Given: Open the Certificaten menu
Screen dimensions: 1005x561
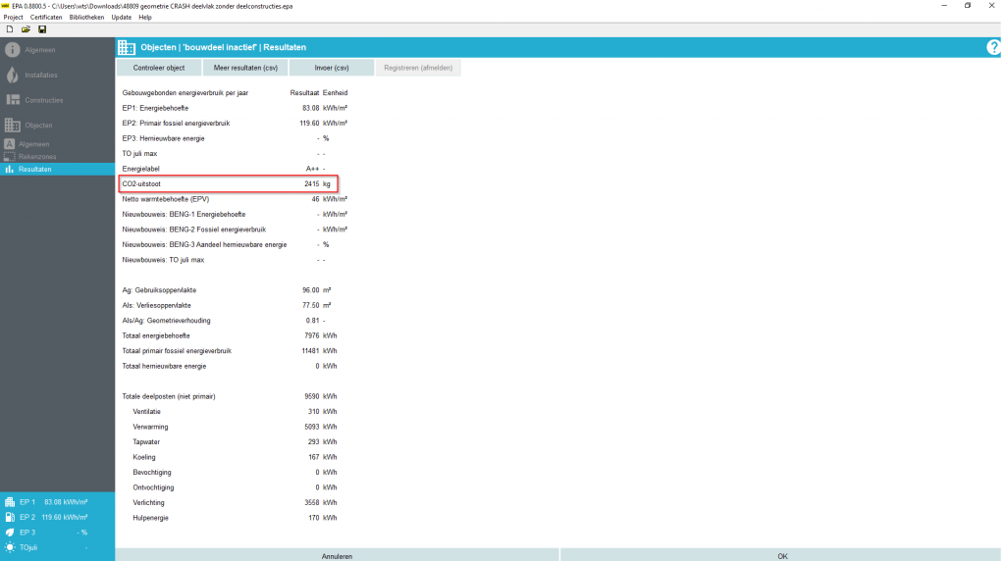Looking at the screenshot, I should click(46, 18).
